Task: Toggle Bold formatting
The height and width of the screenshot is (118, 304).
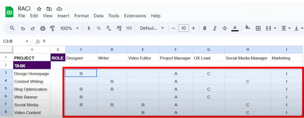Action: coord(205,28)
